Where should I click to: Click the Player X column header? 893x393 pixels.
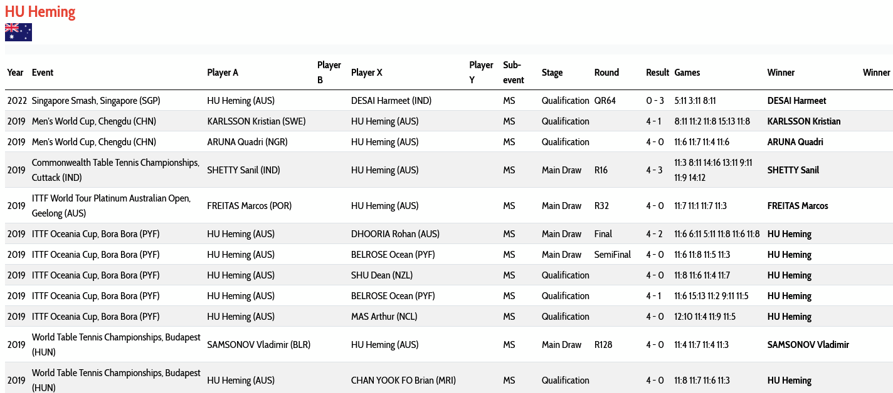click(367, 73)
